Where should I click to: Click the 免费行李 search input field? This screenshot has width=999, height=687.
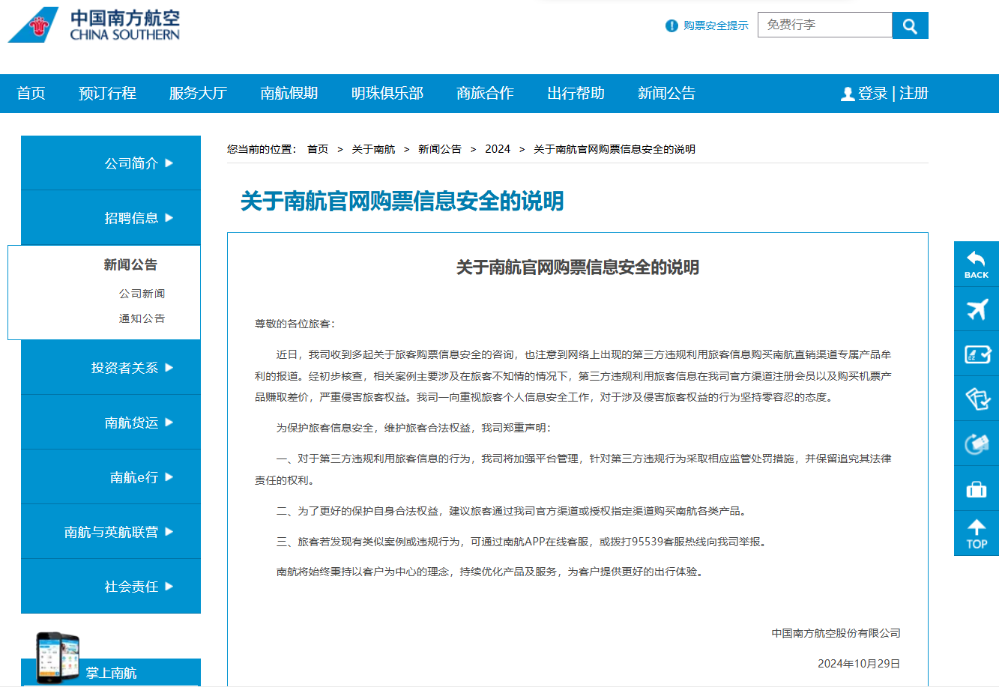tap(824, 25)
